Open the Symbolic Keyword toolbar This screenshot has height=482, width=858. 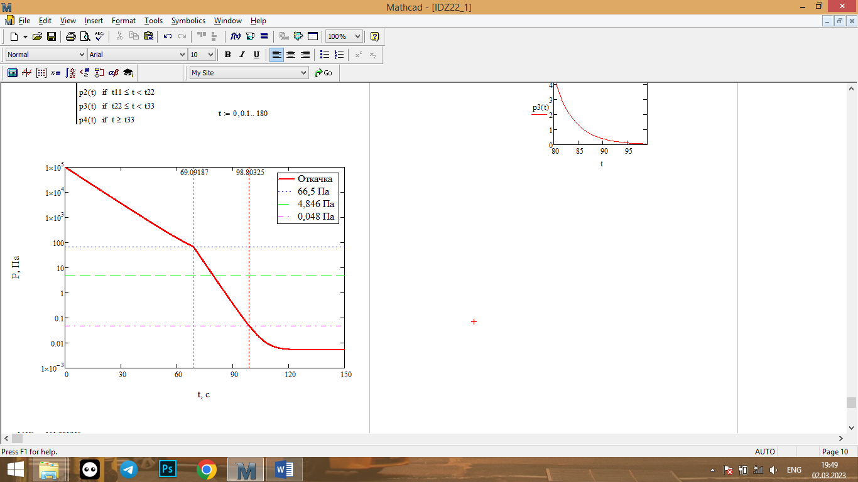click(x=128, y=73)
